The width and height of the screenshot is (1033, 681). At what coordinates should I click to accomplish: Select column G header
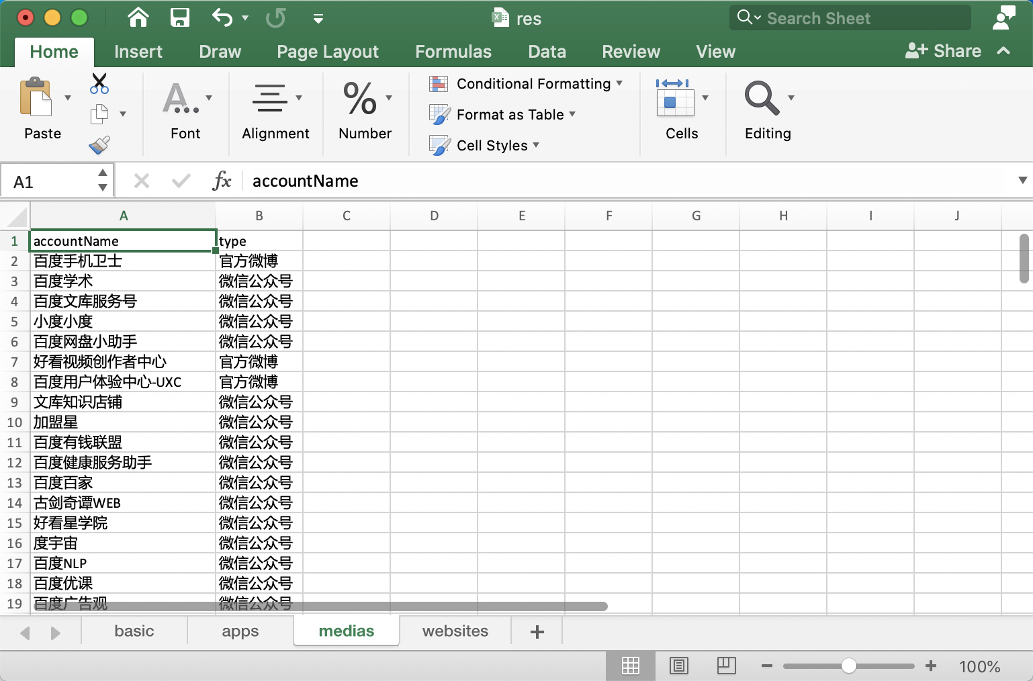click(x=696, y=216)
